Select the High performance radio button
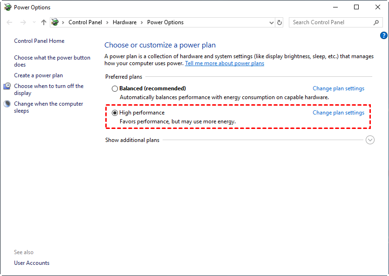389x276 pixels. pyautogui.click(x=115, y=113)
